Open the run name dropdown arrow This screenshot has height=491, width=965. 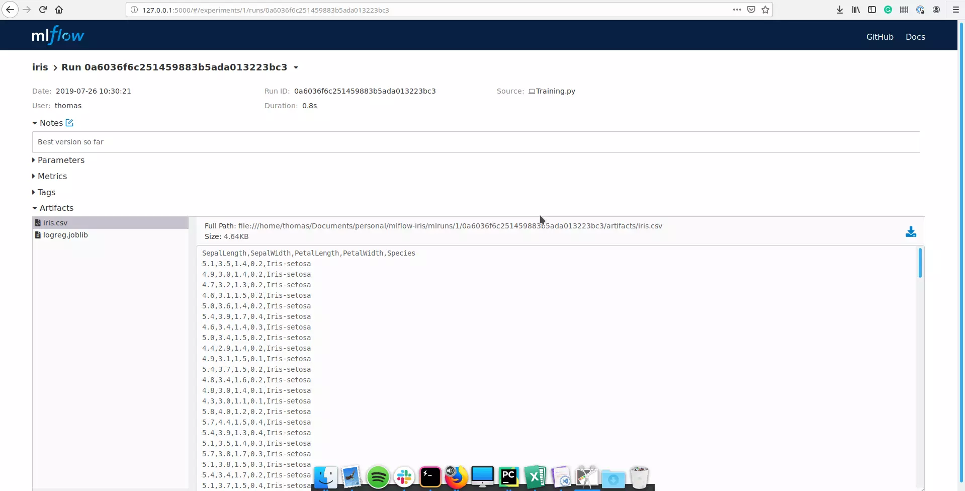pyautogui.click(x=296, y=67)
